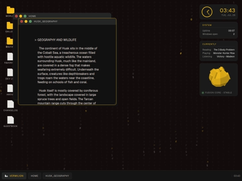Click the 'Fusion Core - Stable' label
This screenshot has width=242, height=181.
218,93
